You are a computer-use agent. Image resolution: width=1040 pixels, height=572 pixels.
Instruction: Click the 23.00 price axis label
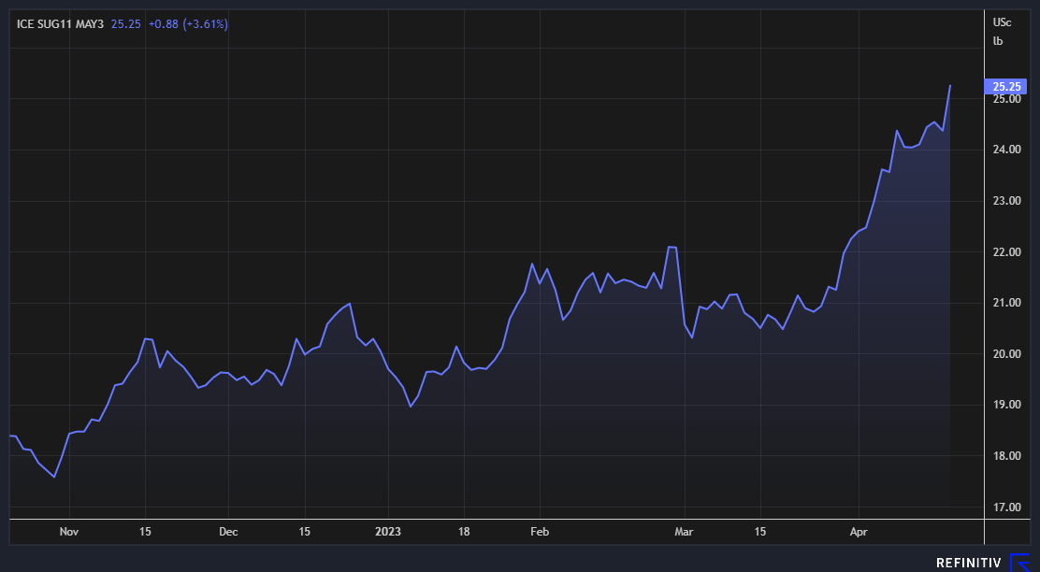click(x=1006, y=201)
